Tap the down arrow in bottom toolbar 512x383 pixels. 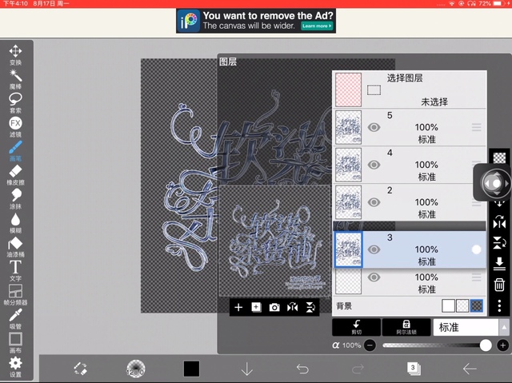click(247, 369)
